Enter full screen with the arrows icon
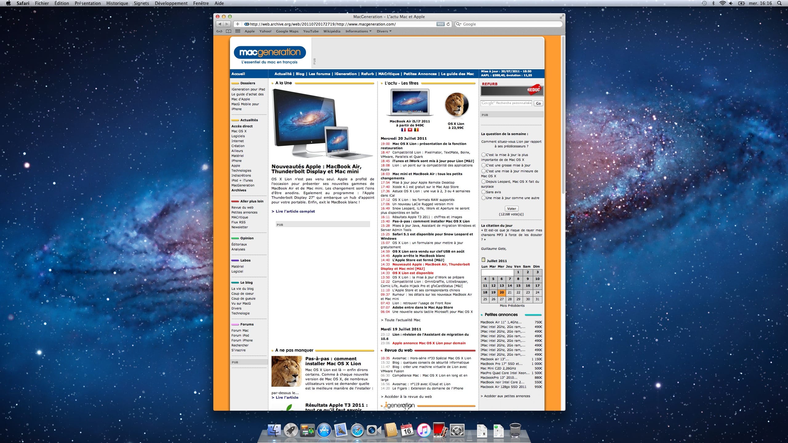The image size is (788, 443). (x=562, y=17)
